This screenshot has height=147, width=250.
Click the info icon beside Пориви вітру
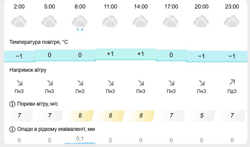coord(12,104)
